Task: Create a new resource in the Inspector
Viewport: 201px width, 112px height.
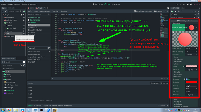Action: click(172, 11)
